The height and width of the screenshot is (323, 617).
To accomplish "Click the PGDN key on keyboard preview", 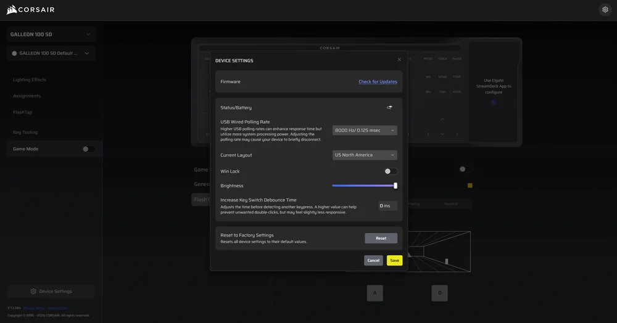I will (x=457, y=92).
